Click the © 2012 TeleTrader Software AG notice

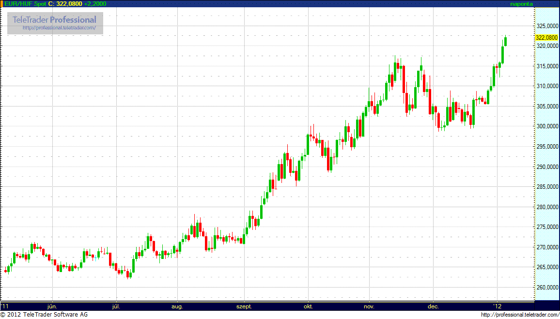point(44,315)
